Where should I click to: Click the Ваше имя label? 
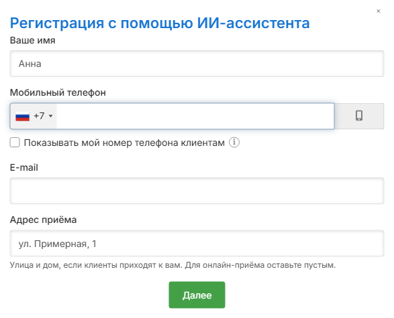[x=32, y=40]
